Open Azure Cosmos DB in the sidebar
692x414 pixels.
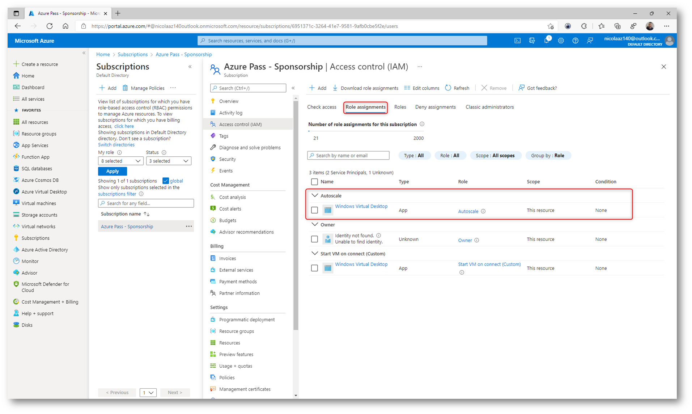point(40,180)
